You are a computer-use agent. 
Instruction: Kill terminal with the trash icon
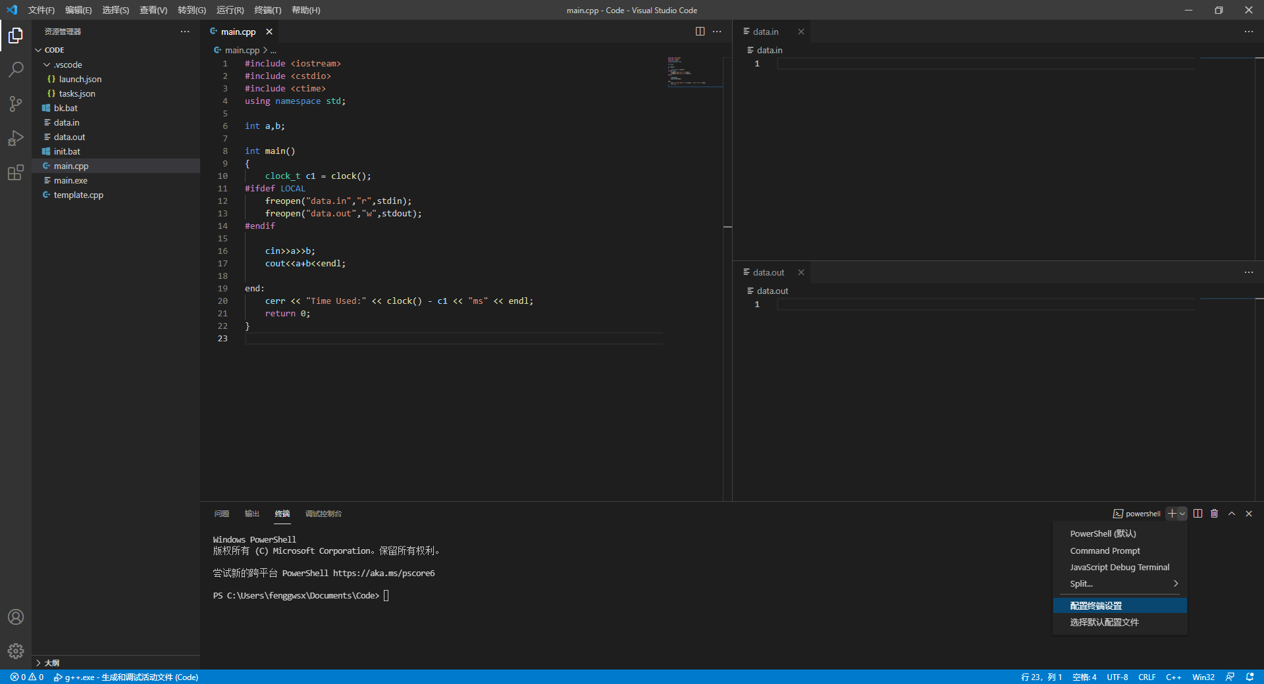pos(1215,514)
